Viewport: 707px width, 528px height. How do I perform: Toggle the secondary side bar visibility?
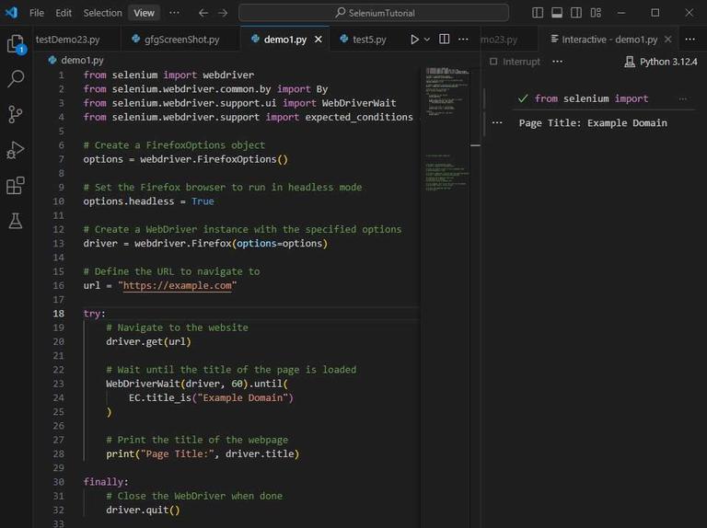[x=576, y=13]
